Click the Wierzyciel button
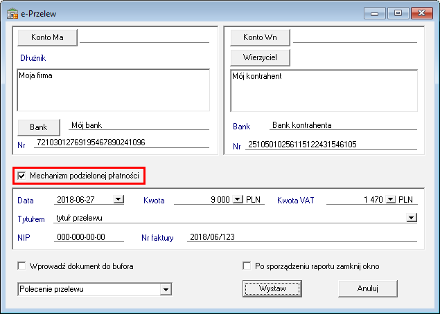Screen dimensions: 440x314 pos(259,56)
